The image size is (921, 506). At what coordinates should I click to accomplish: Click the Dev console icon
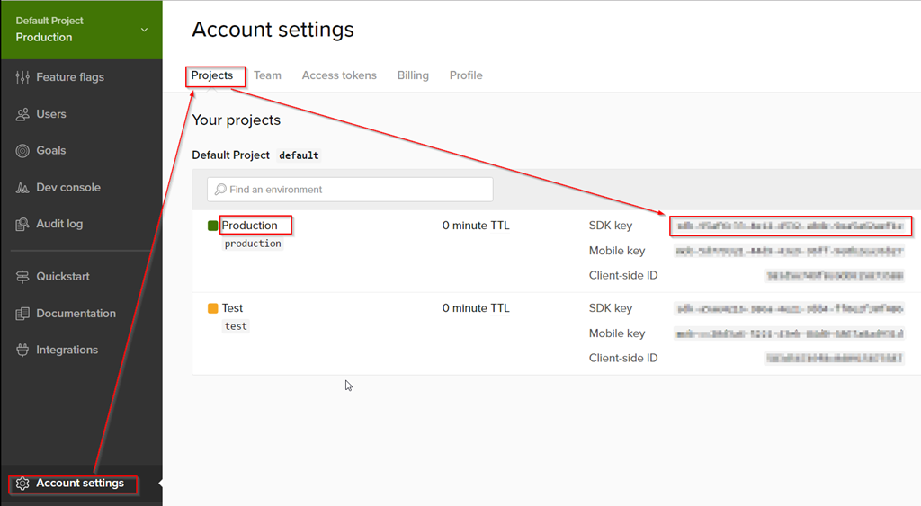click(x=22, y=188)
